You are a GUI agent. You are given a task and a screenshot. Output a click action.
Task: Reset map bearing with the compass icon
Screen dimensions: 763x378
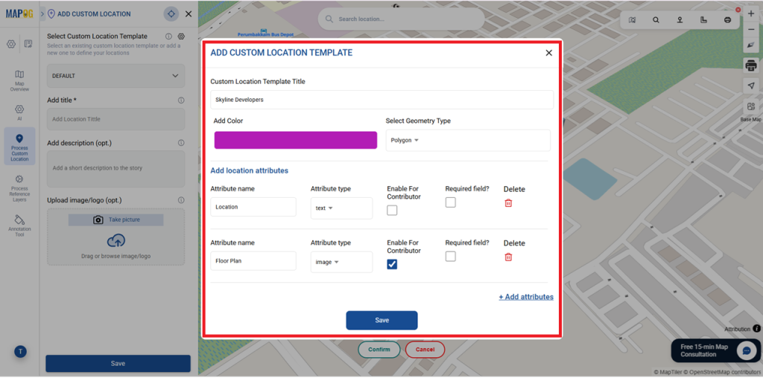tap(751, 45)
